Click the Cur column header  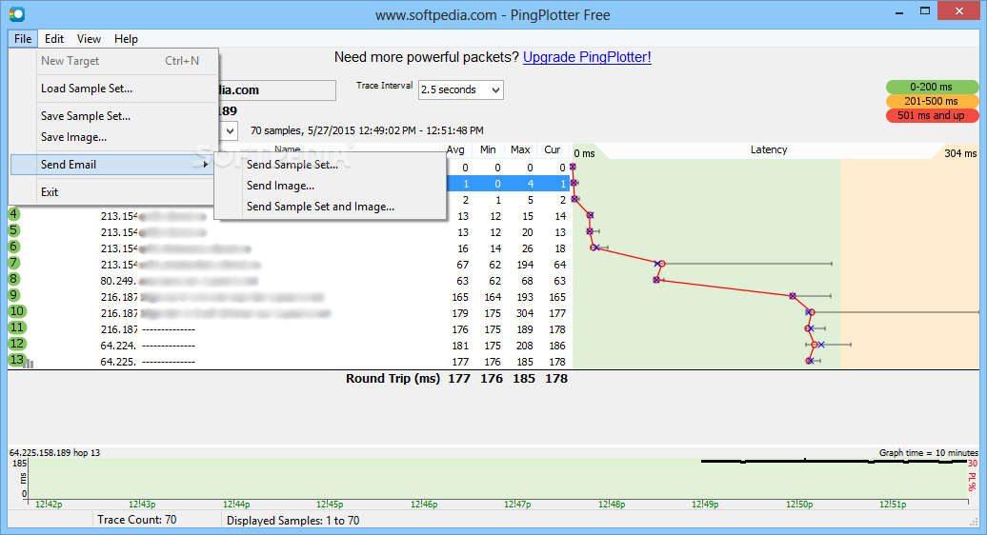[552, 149]
